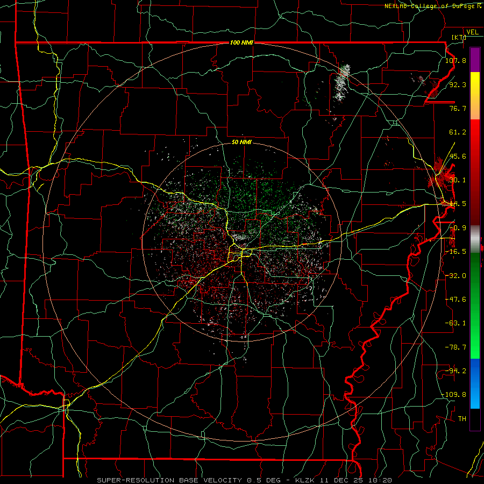The width and height of the screenshot is (484, 484).
Task: Click the -109.8 velocity scale value
Action: (454, 395)
